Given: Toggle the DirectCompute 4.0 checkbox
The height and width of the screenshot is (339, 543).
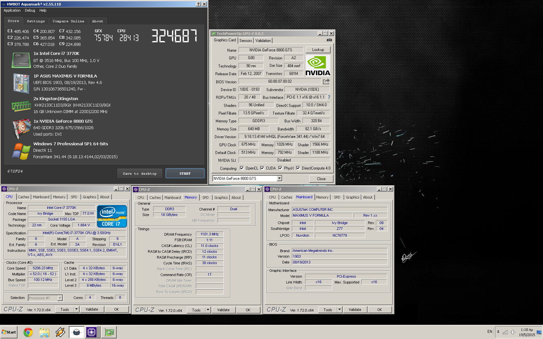Looking at the screenshot, I should [298, 168].
